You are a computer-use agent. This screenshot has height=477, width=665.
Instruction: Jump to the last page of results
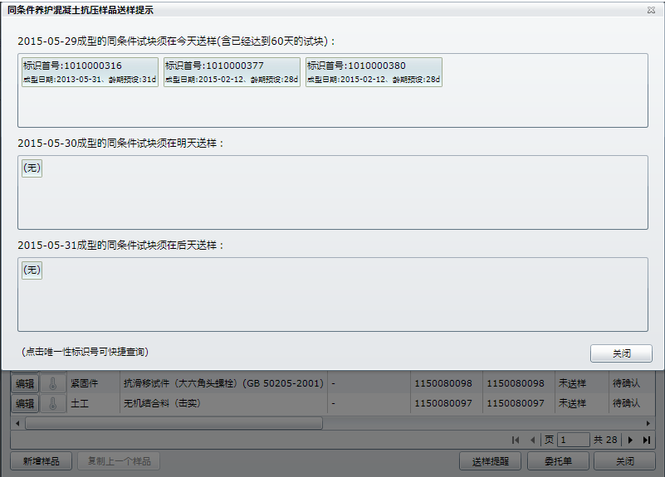tap(646, 440)
